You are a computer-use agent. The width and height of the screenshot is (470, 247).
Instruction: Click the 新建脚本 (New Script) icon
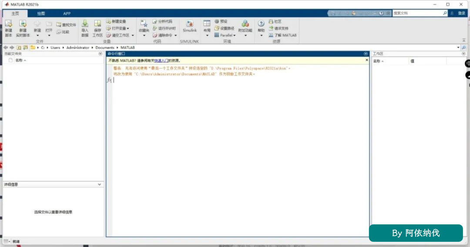(8, 24)
